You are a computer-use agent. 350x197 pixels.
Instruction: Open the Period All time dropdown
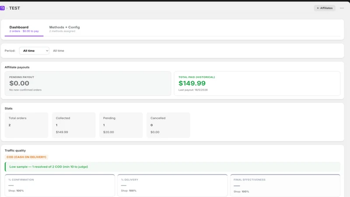pos(34,51)
